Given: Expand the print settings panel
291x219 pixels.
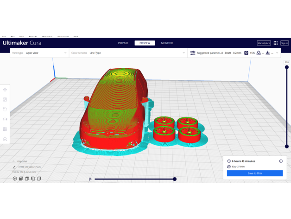Looking at the screenshot, I should 277,53.
